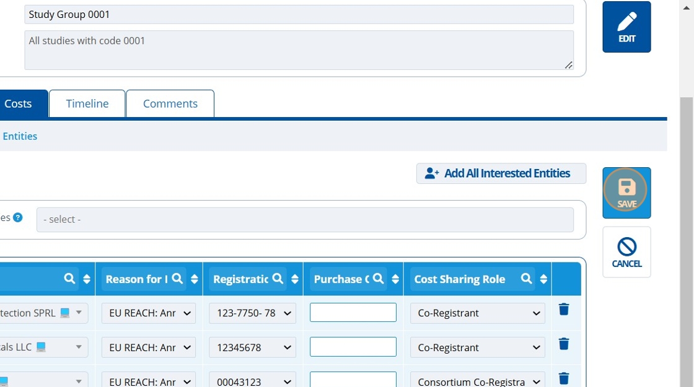This screenshot has width=694, height=387.
Task: Sort by Reason for column
Action: tap(195, 279)
